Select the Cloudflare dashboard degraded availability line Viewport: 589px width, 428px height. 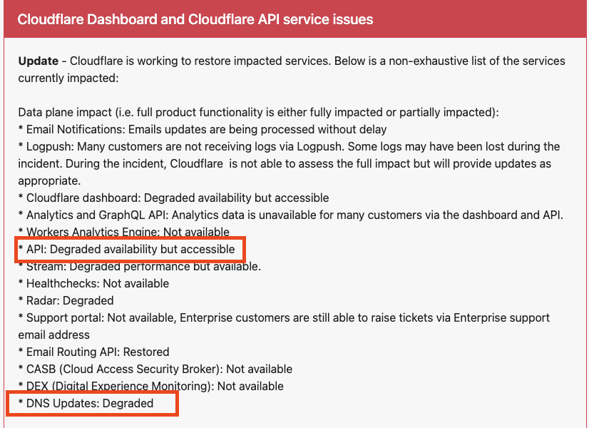tap(173, 198)
